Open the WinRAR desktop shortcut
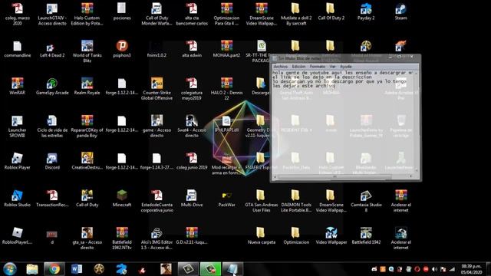This screenshot has width=491, height=276. 17,87
